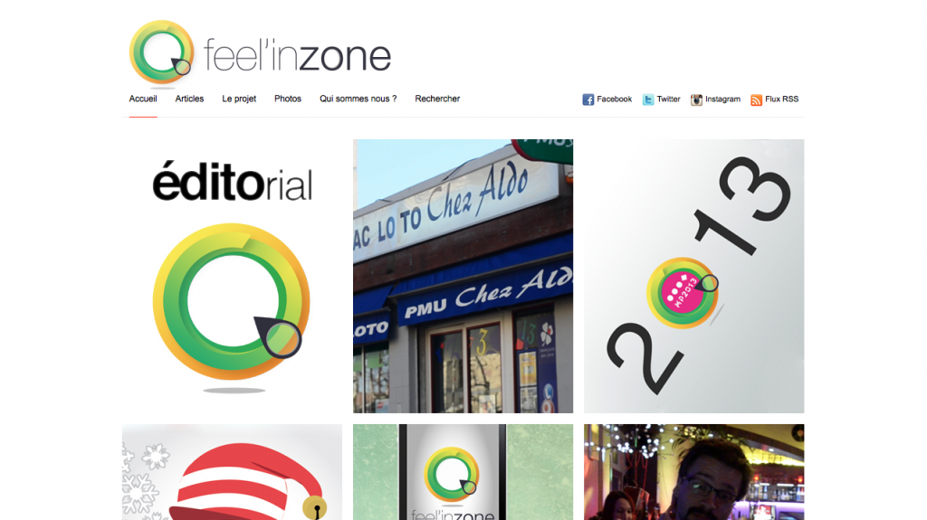Open the man with glasses photo
The width and height of the screenshot is (927, 520).
(x=694, y=472)
